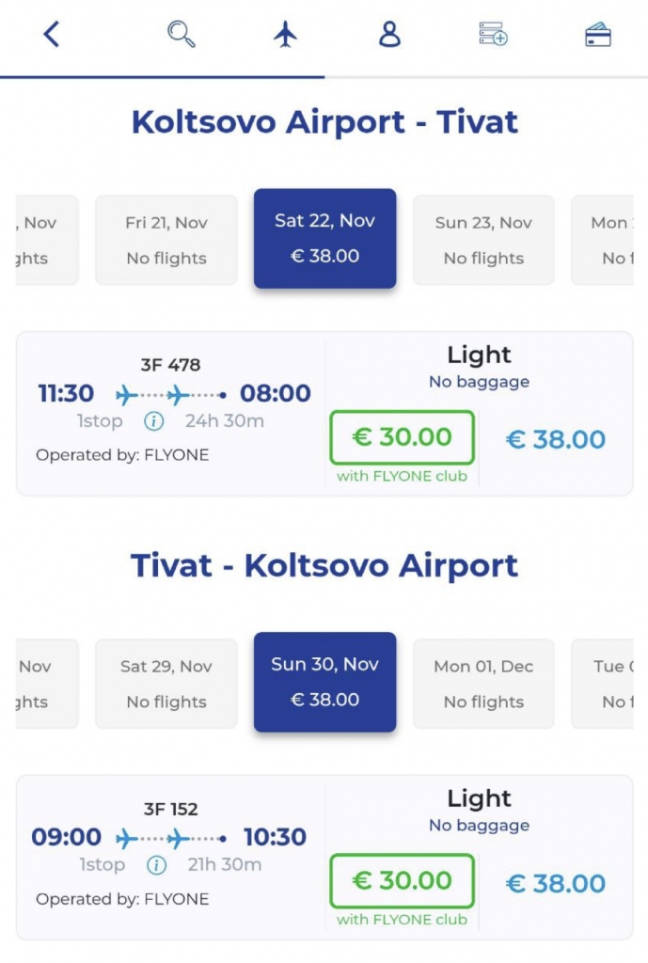Choose the Sun 30, Nov return date
This screenshot has width=648, height=963.
click(324, 682)
